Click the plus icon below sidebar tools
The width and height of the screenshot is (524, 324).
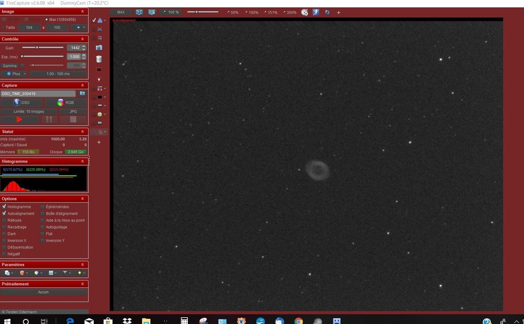[x=99, y=142]
